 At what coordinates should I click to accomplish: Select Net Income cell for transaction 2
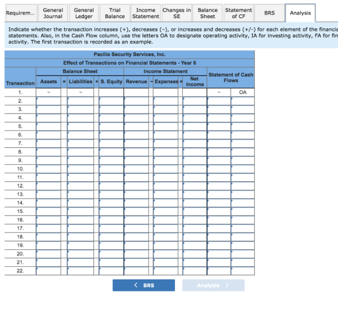click(x=195, y=101)
